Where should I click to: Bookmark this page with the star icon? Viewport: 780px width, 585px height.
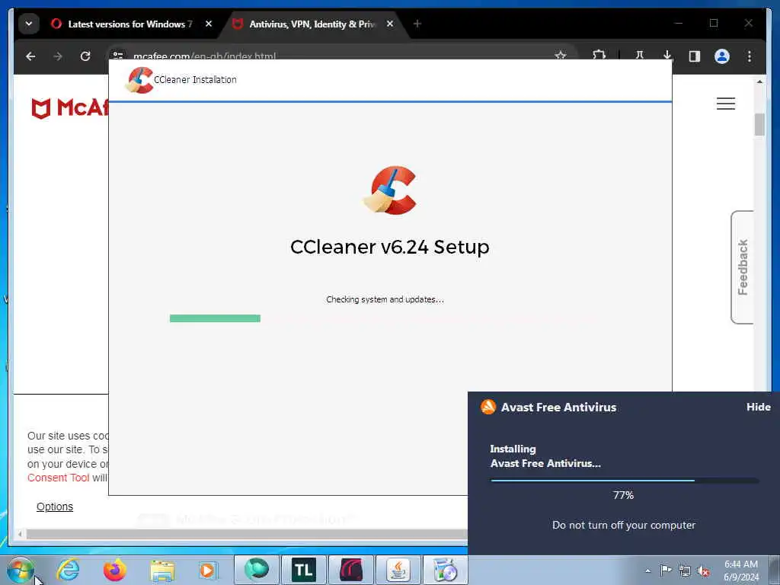561,55
